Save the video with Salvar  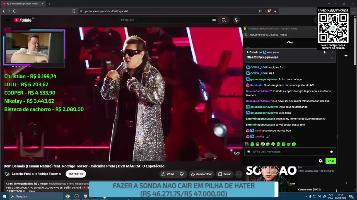pos(225,174)
